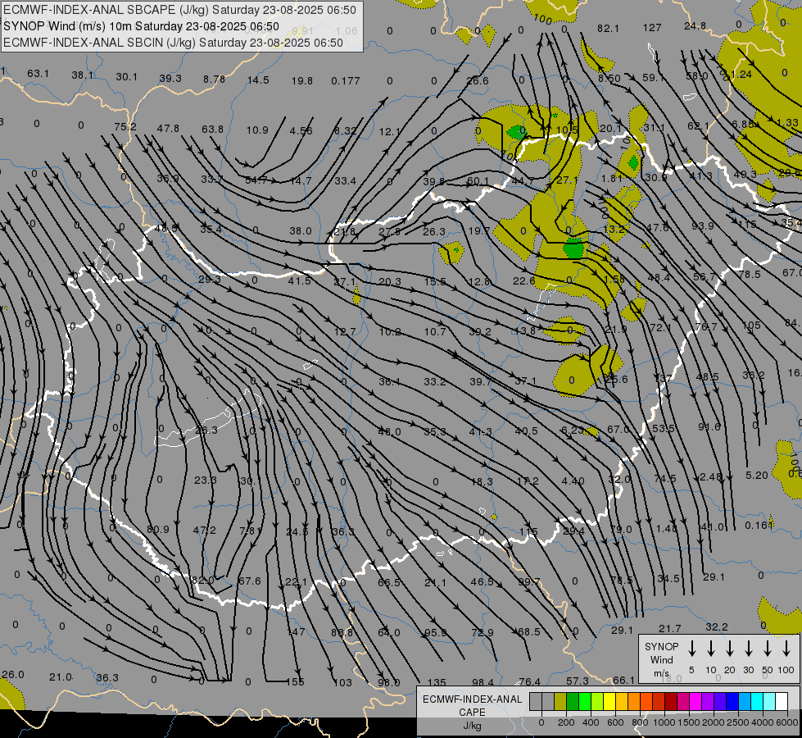Image resolution: width=802 pixels, height=738 pixels.
Task: Click the wind legend arrow above 100
Action: click(x=786, y=649)
